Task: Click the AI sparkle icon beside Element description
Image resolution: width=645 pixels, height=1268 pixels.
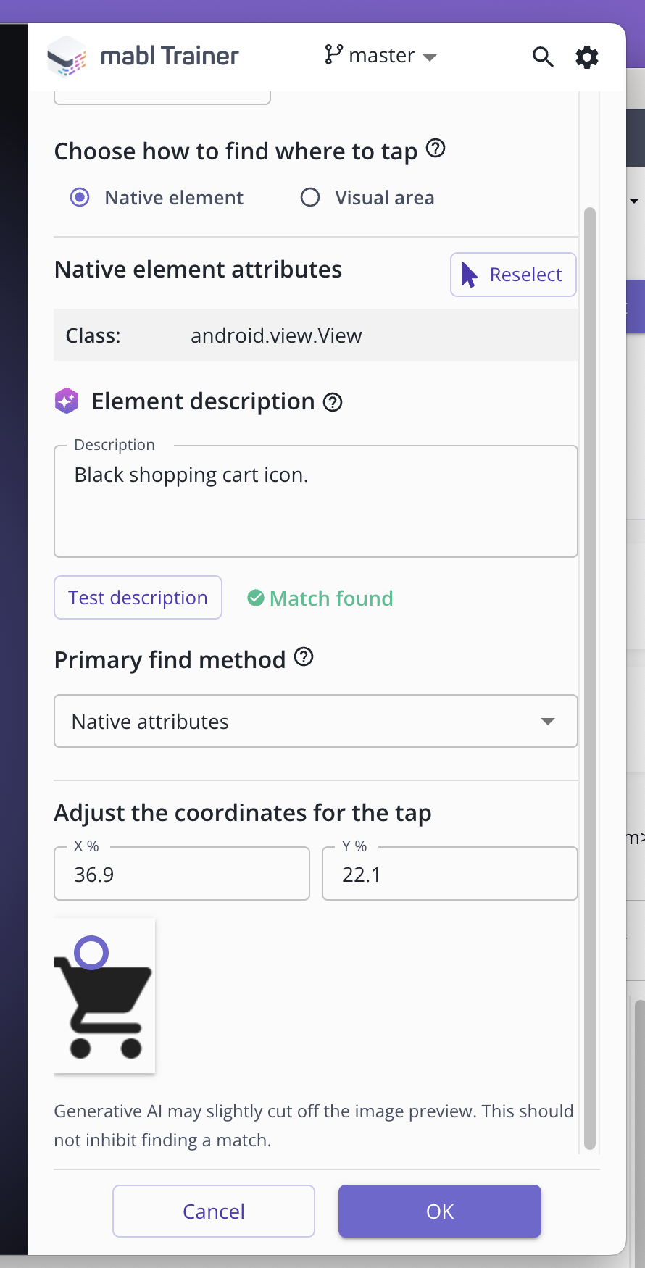Action: (x=66, y=400)
